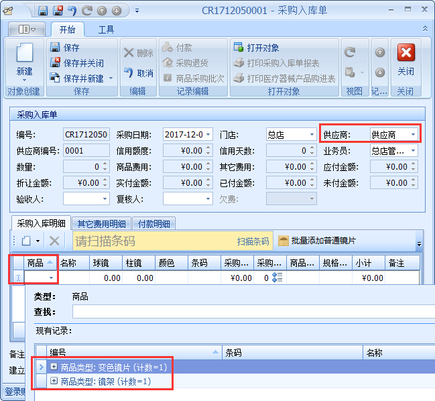Select the 其它费用明细 tab
The height and width of the screenshot is (401, 435).
(101, 224)
